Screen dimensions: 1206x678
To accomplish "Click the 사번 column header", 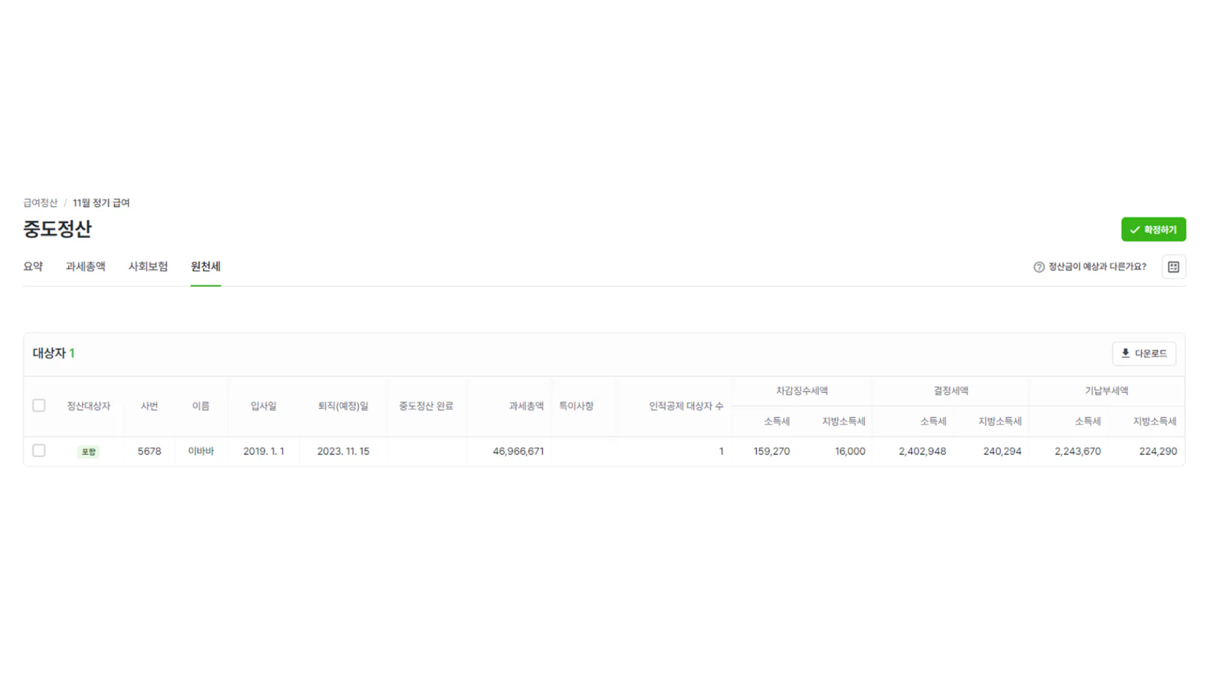I will 149,406.
